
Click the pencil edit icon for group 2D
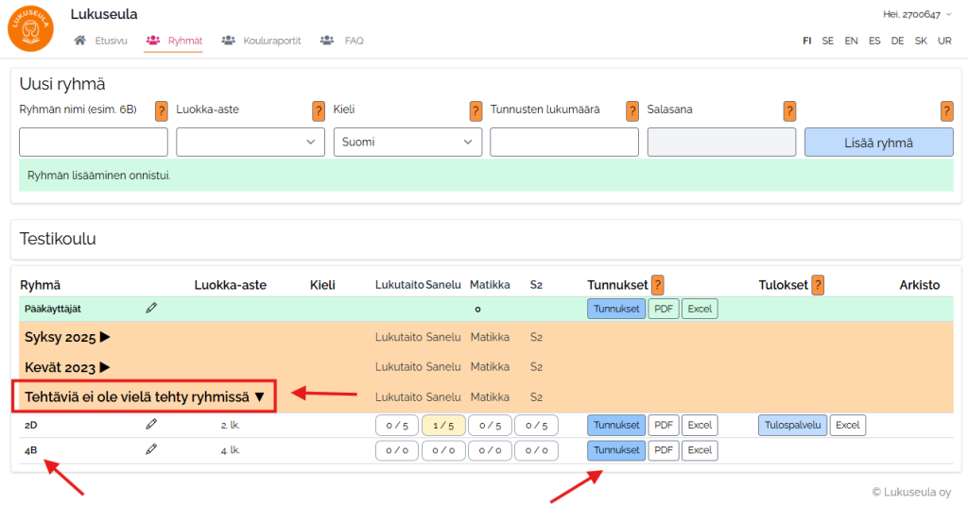tap(151, 425)
